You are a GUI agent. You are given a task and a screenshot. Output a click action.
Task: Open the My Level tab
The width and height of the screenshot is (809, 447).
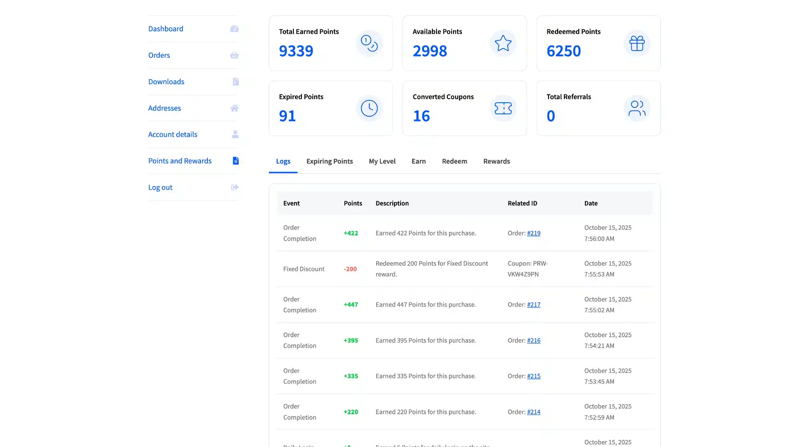click(382, 161)
